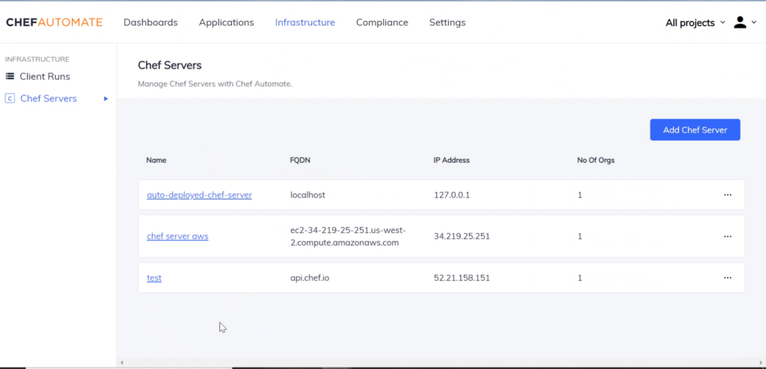Click the horizontal scrollbar left arrow

tap(122, 363)
